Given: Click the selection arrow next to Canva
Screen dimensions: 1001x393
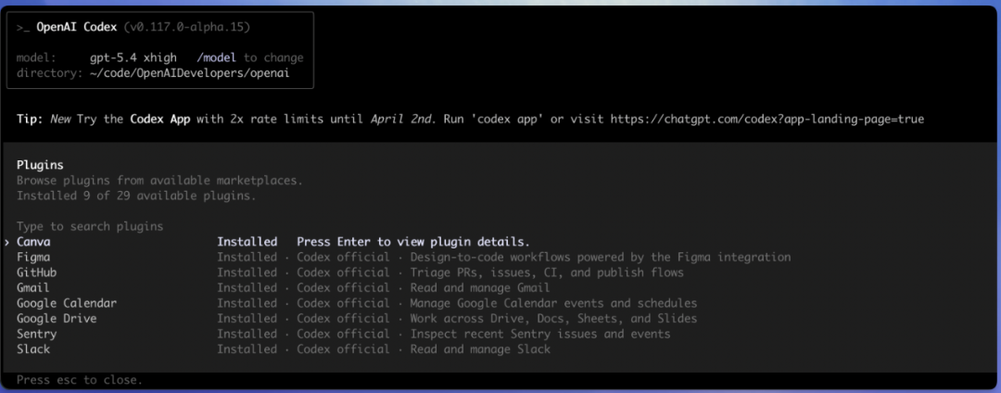Looking at the screenshot, I should pyautogui.click(x=7, y=242).
